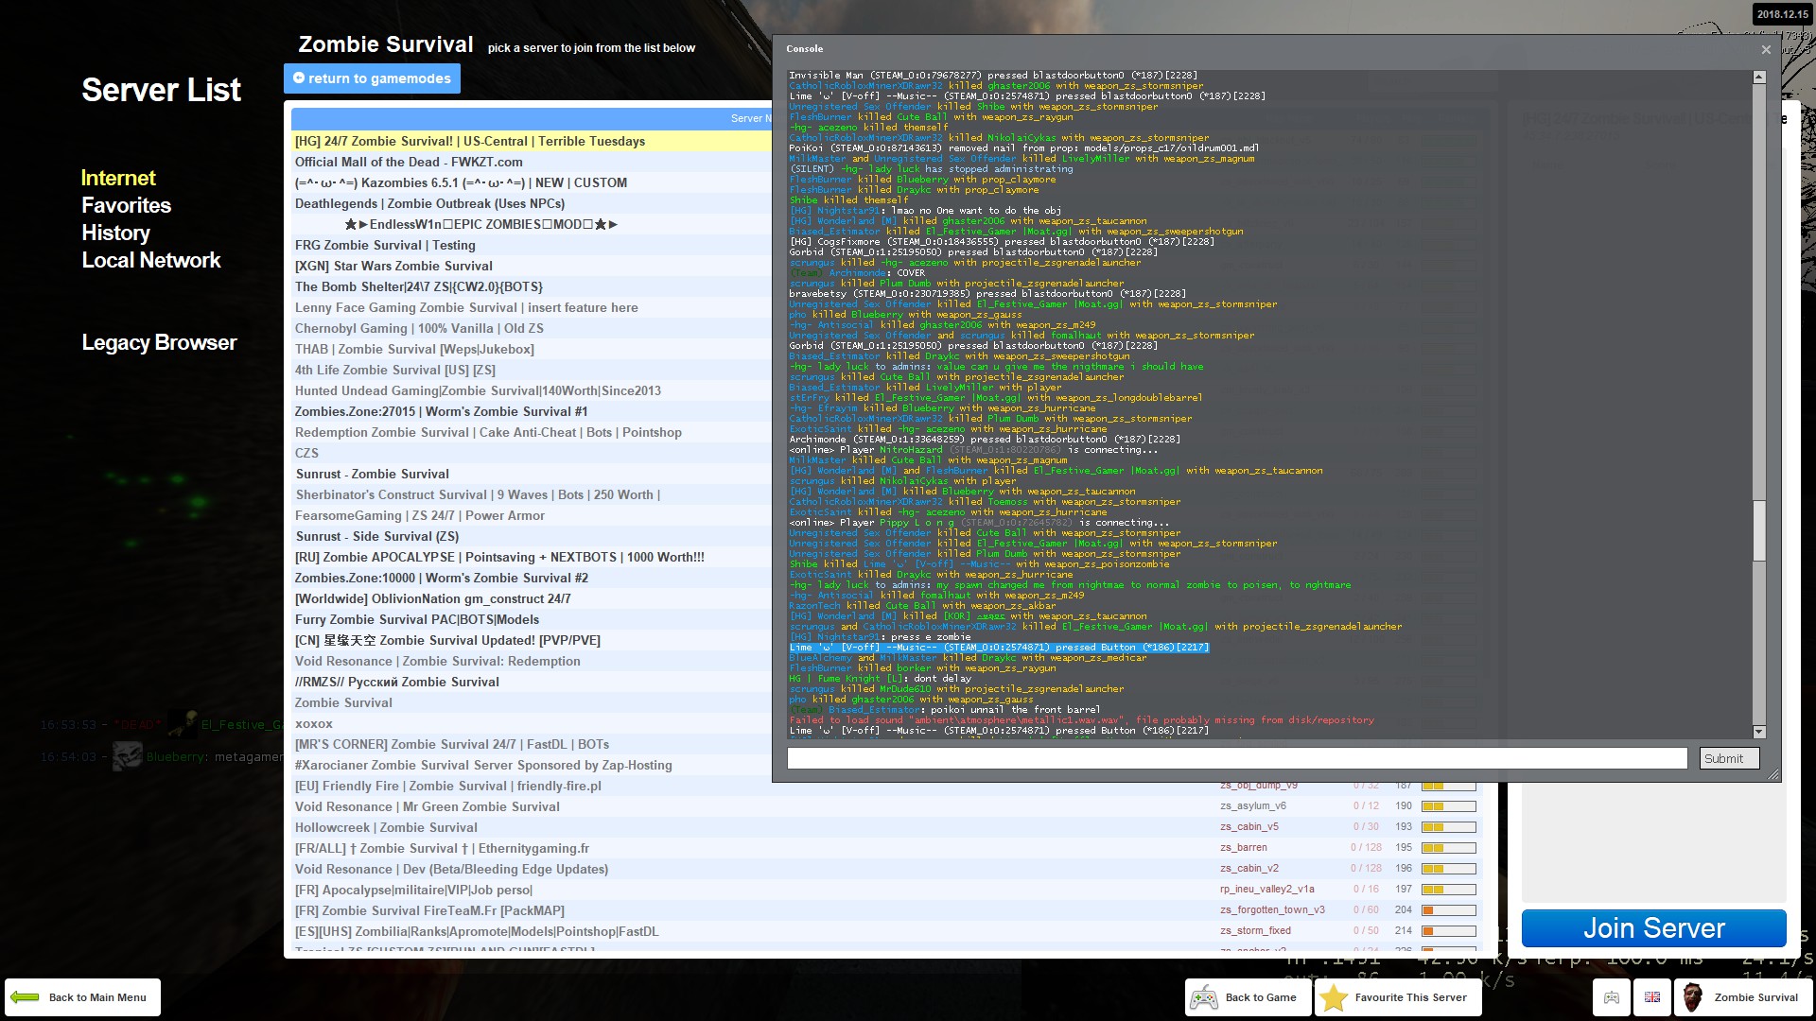Screen dimensions: 1816x1021
Task: Click the console resize grip corner
Action: 1773,775
